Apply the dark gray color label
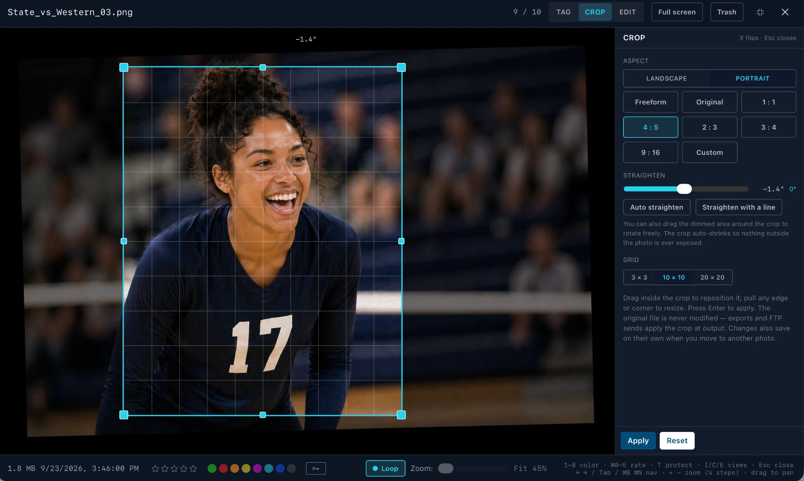The width and height of the screenshot is (804, 481). click(x=291, y=469)
